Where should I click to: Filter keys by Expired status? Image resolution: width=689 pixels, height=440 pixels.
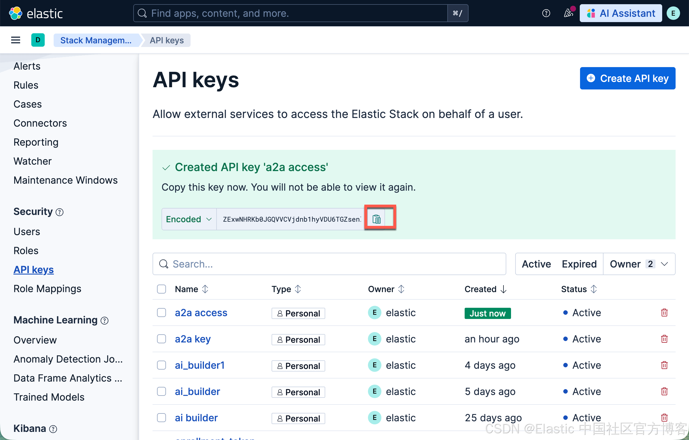(x=579, y=264)
